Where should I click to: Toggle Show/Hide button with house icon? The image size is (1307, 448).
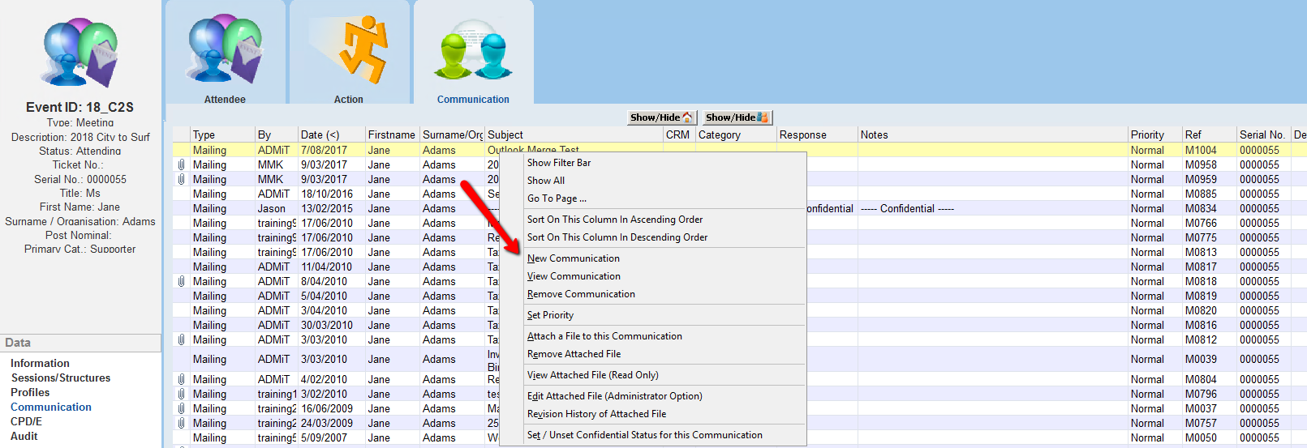[x=661, y=117]
